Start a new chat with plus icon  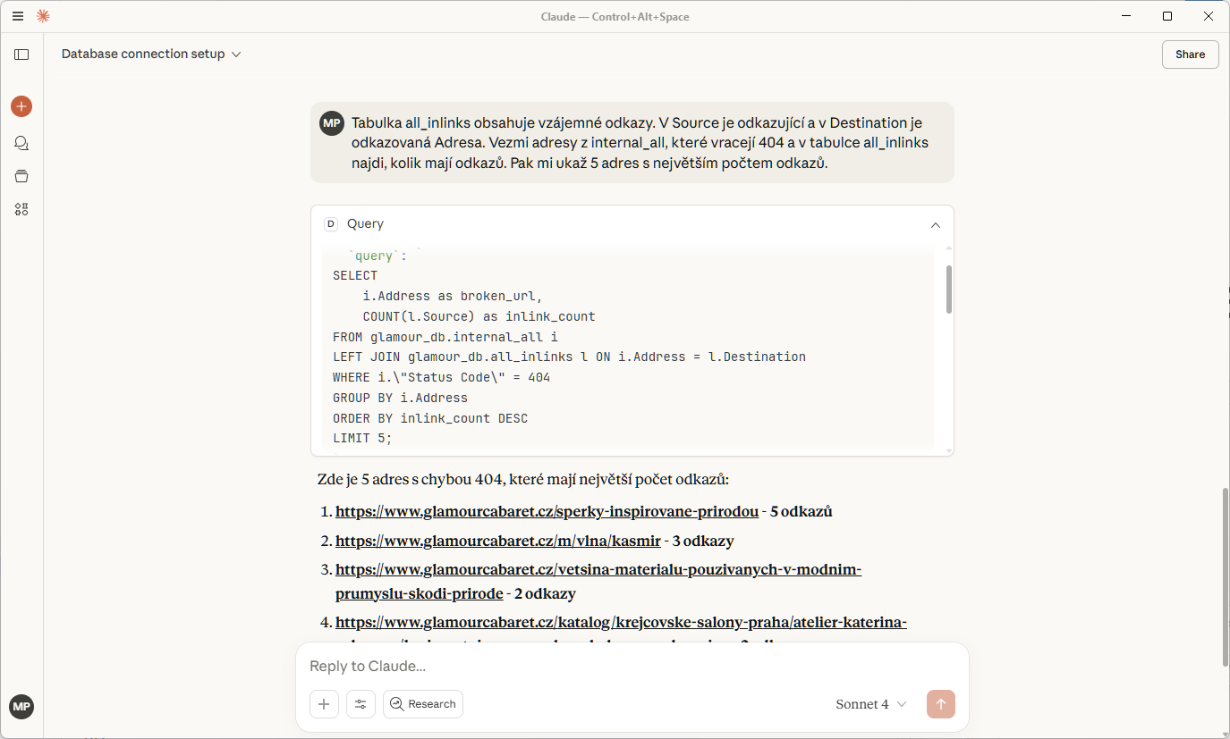click(21, 106)
